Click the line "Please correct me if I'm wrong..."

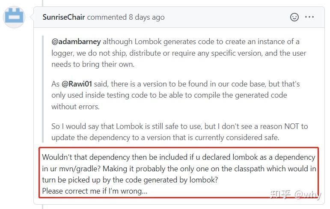[95, 191]
